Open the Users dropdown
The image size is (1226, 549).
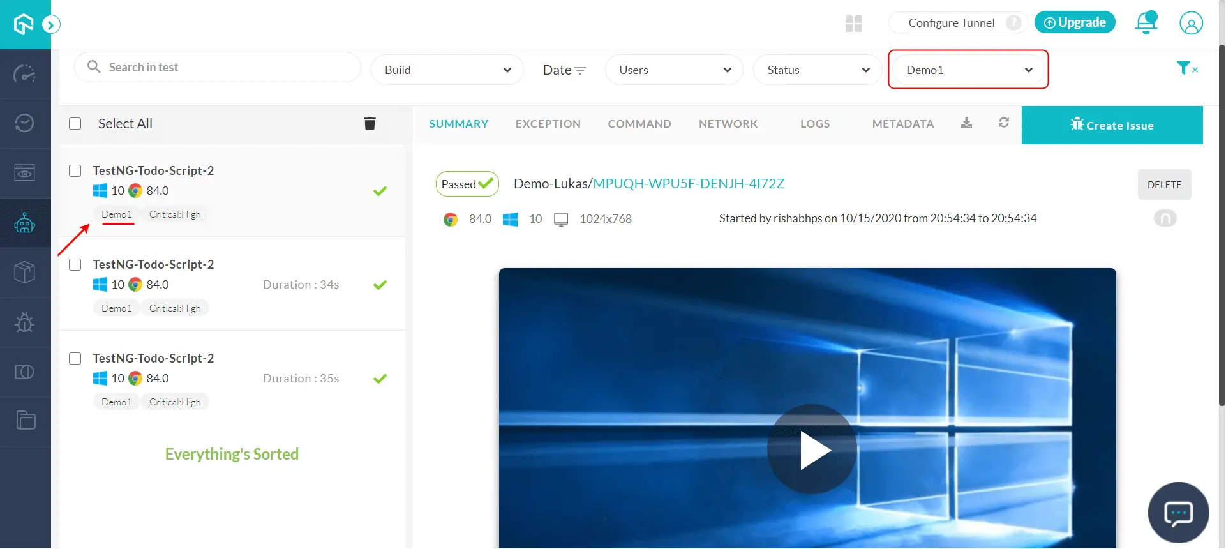[674, 70]
